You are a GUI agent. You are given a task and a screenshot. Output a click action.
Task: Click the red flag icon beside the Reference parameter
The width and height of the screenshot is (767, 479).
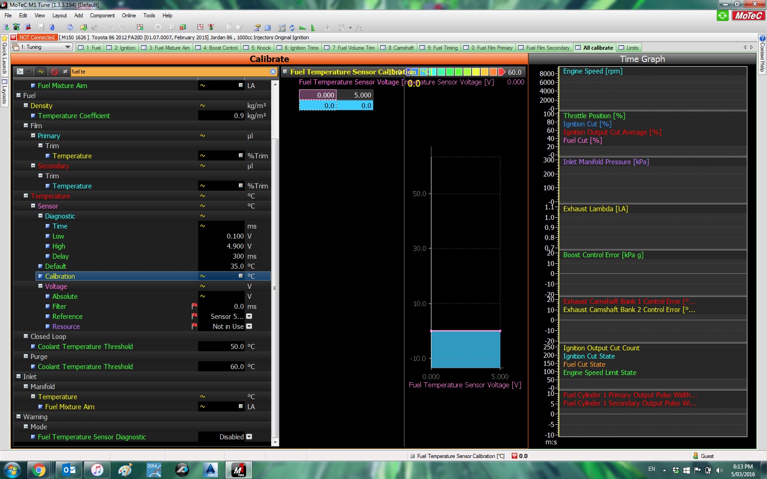click(x=194, y=316)
